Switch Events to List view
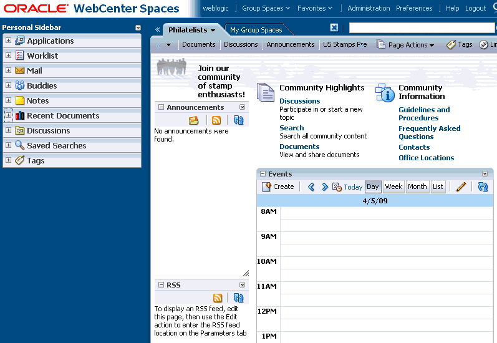Image resolution: width=497 pixels, height=343 pixels. (x=438, y=186)
